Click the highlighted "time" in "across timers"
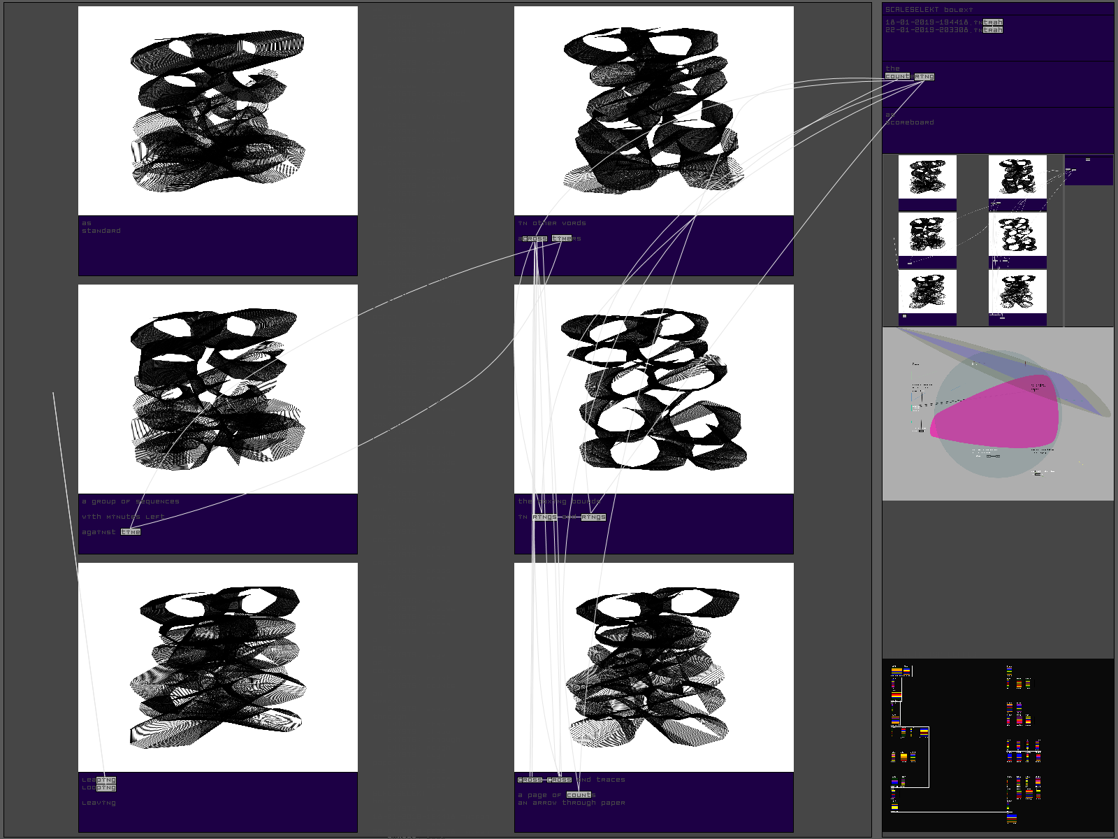The height and width of the screenshot is (839, 1118). click(562, 238)
